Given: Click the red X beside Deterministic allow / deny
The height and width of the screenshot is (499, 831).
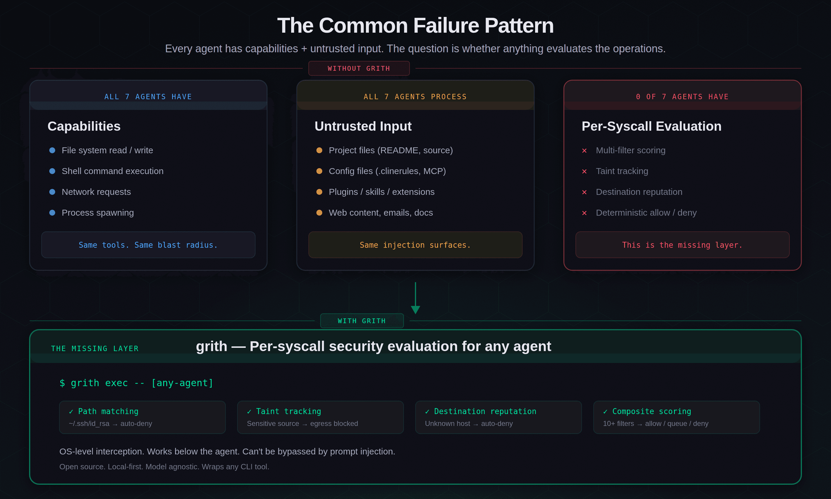Looking at the screenshot, I should coord(584,213).
